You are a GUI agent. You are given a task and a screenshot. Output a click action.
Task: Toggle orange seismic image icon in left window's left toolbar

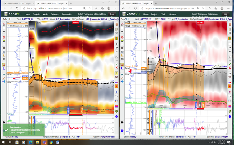pos(4,65)
